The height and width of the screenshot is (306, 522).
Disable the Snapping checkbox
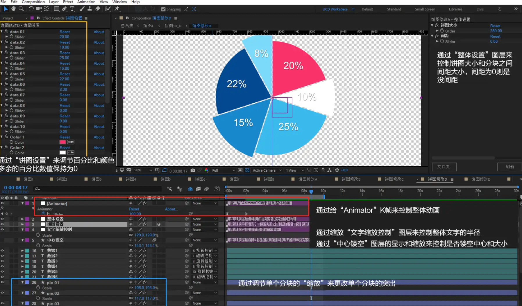coord(163,9)
